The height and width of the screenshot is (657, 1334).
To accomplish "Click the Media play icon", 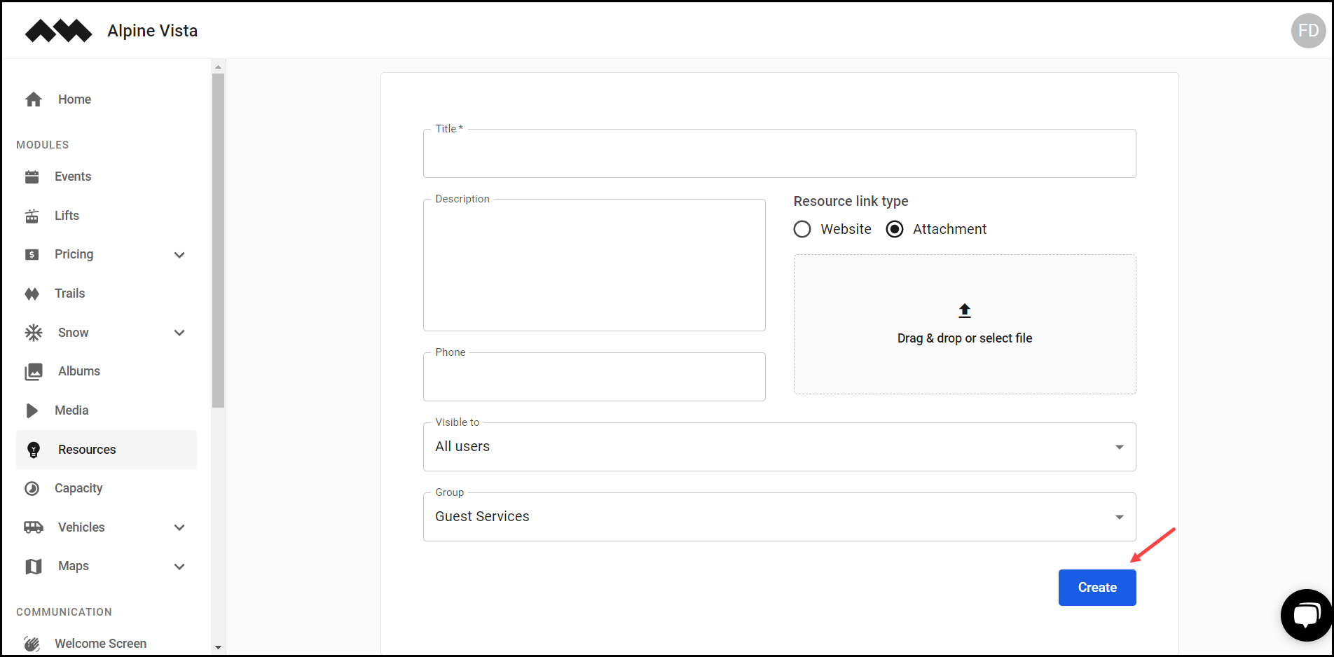I will tap(32, 410).
